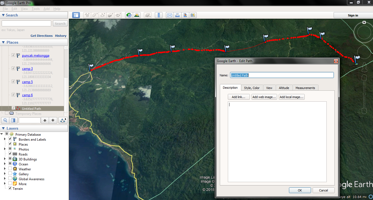Click the magnifier search icon below Places

pos(5,120)
